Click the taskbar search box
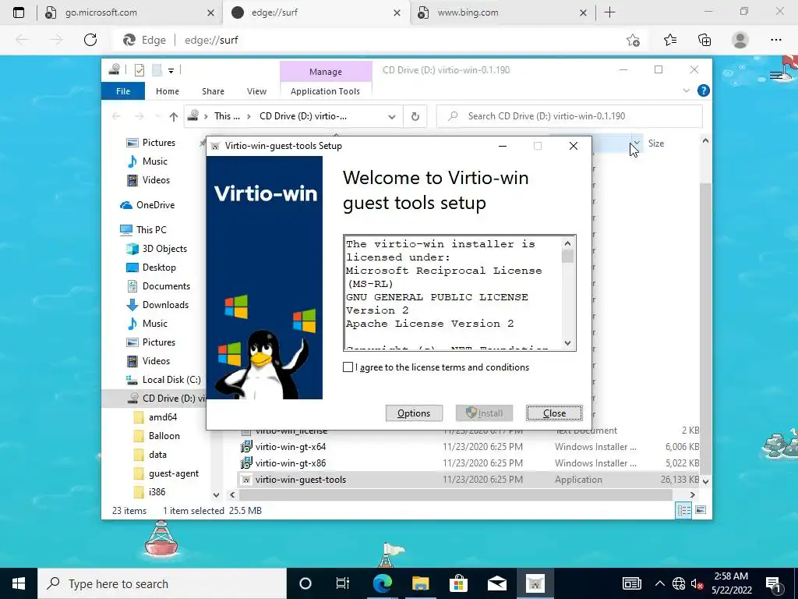Image resolution: width=798 pixels, height=599 pixels. (162, 583)
